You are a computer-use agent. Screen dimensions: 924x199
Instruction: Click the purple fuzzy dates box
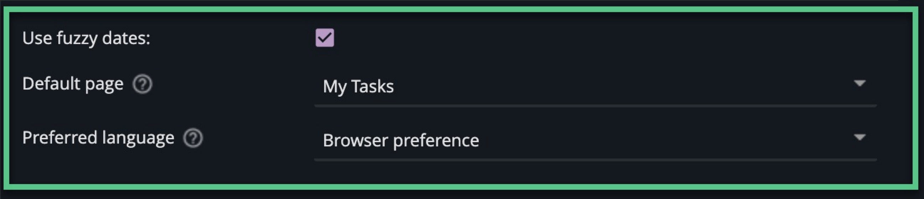pos(325,38)
